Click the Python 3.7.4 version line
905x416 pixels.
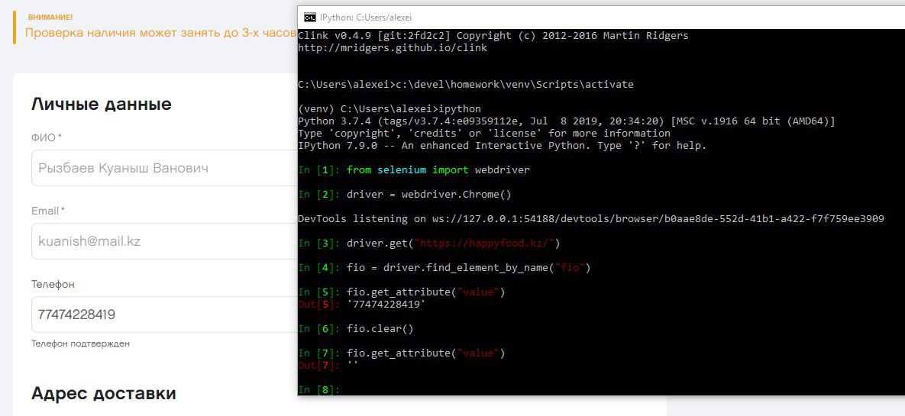tap(566, 121)
